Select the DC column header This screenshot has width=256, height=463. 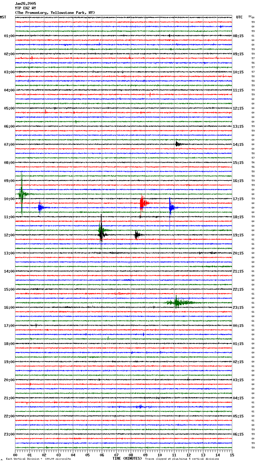(250, 16)
